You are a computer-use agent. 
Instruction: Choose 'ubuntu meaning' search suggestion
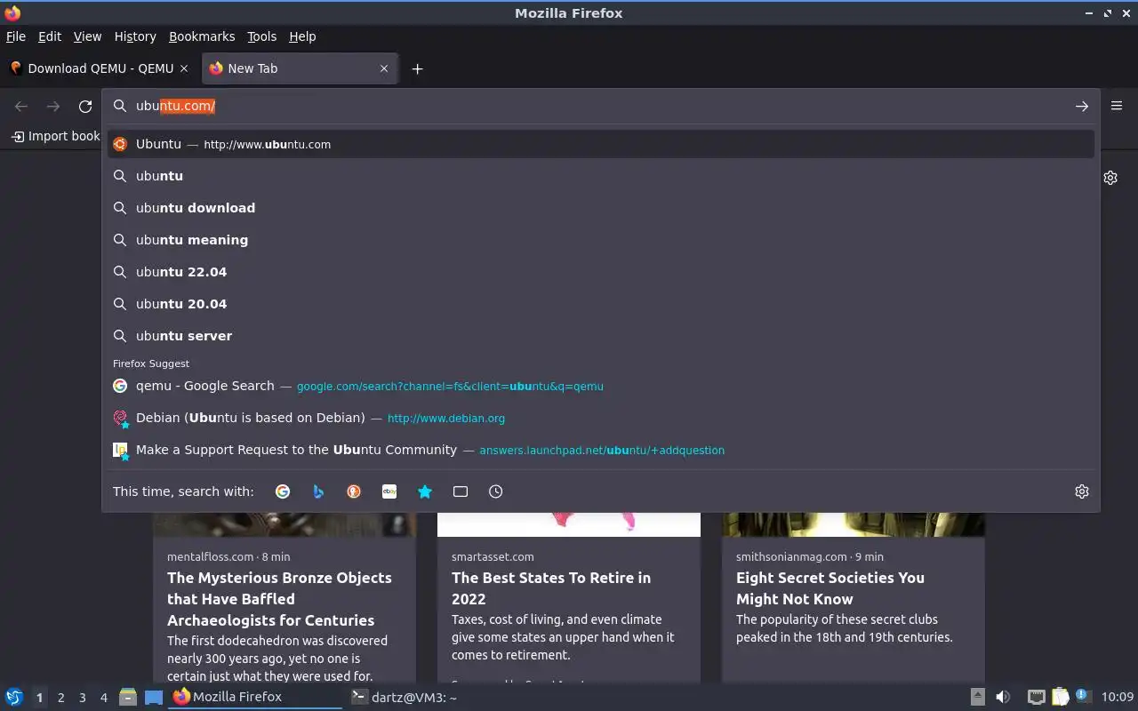click(x=601, y=240)
